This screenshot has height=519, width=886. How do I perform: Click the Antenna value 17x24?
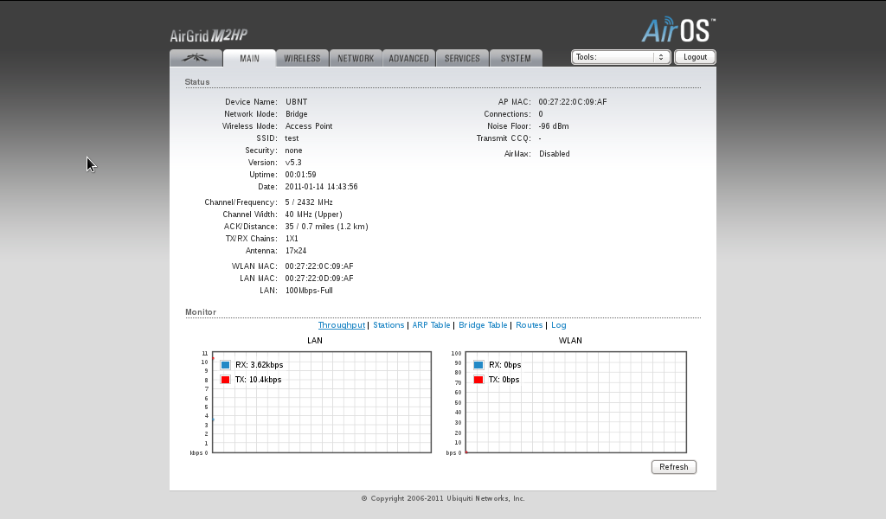296,251
